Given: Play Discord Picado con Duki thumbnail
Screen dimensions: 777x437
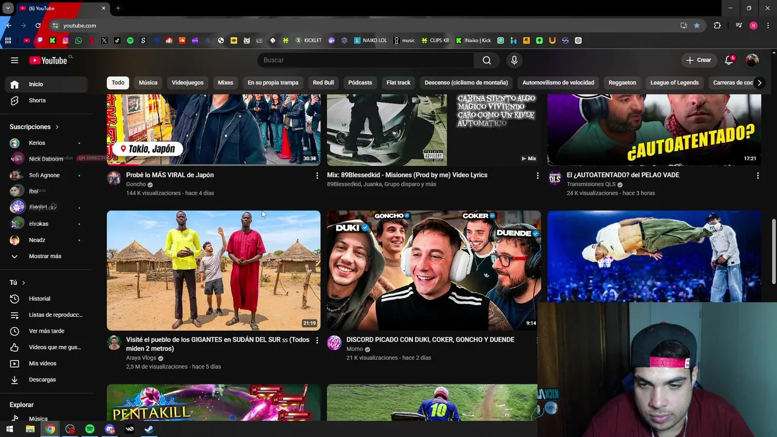Looking at the screenshot, I should [433, 270].
